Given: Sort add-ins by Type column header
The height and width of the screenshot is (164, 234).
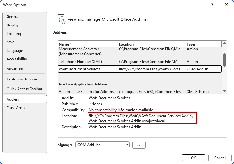Looking at the screenshot, I should point(204,44).
